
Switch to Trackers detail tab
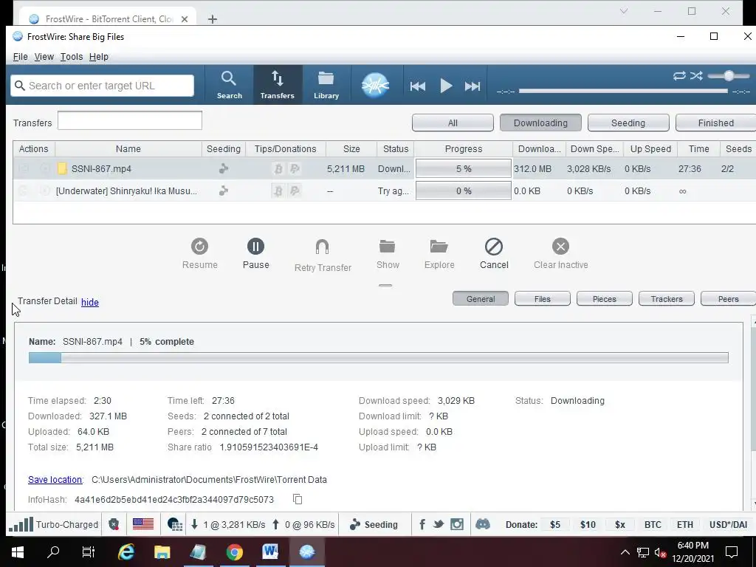click(667, 299)
